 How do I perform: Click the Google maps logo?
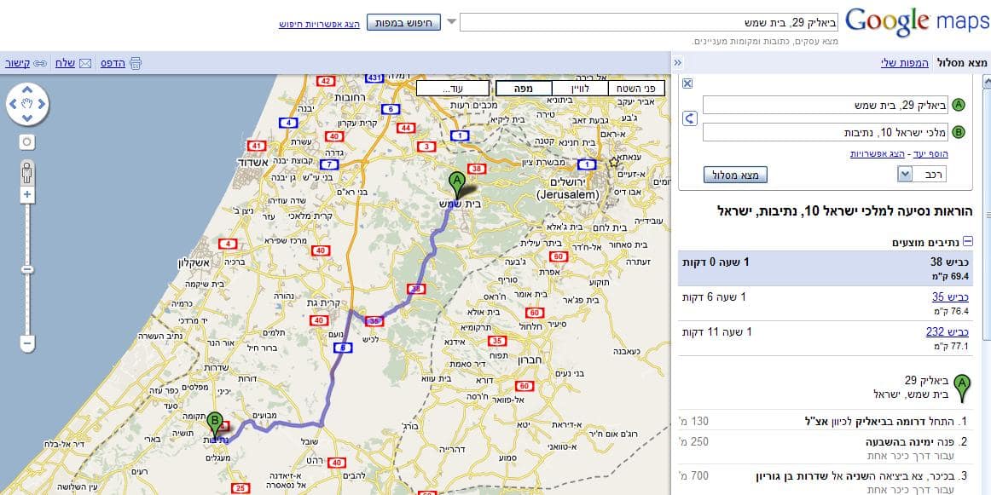(x=917, y=21)
